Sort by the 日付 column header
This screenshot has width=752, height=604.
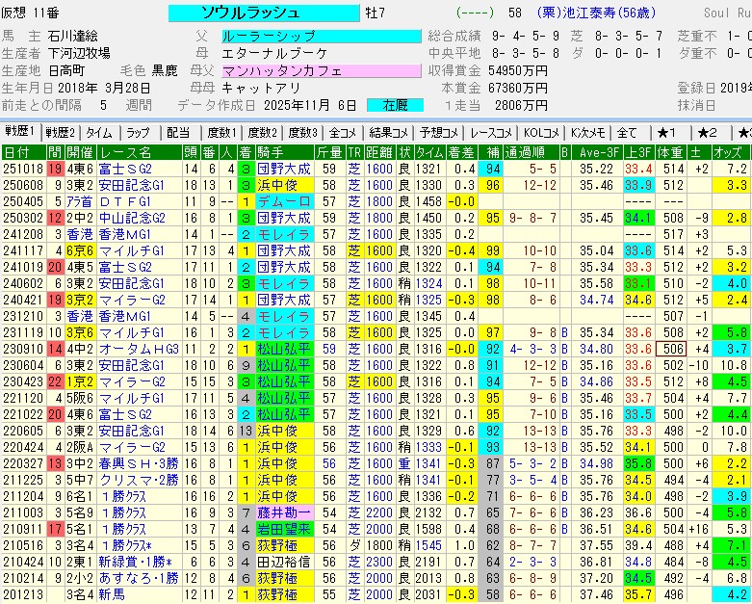(16, 152)
